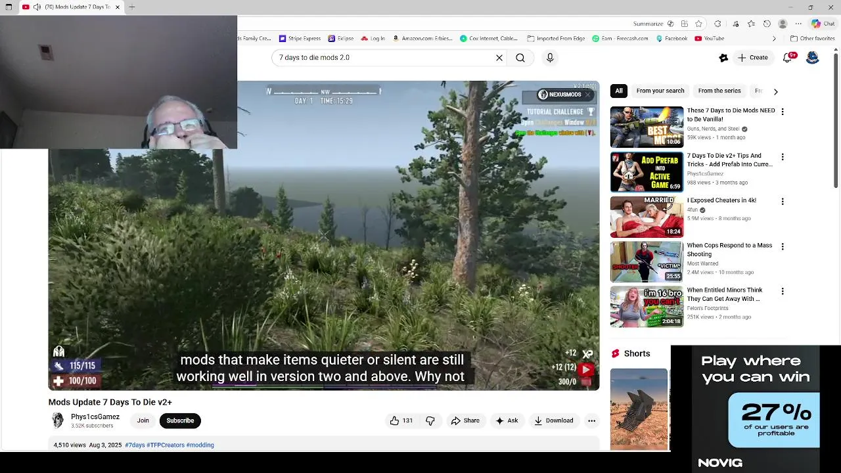Image resolution: width=841 pixels, height=473 pixels.
Task: Join the Phys1csGamez channel
Action: coord(143,420)
